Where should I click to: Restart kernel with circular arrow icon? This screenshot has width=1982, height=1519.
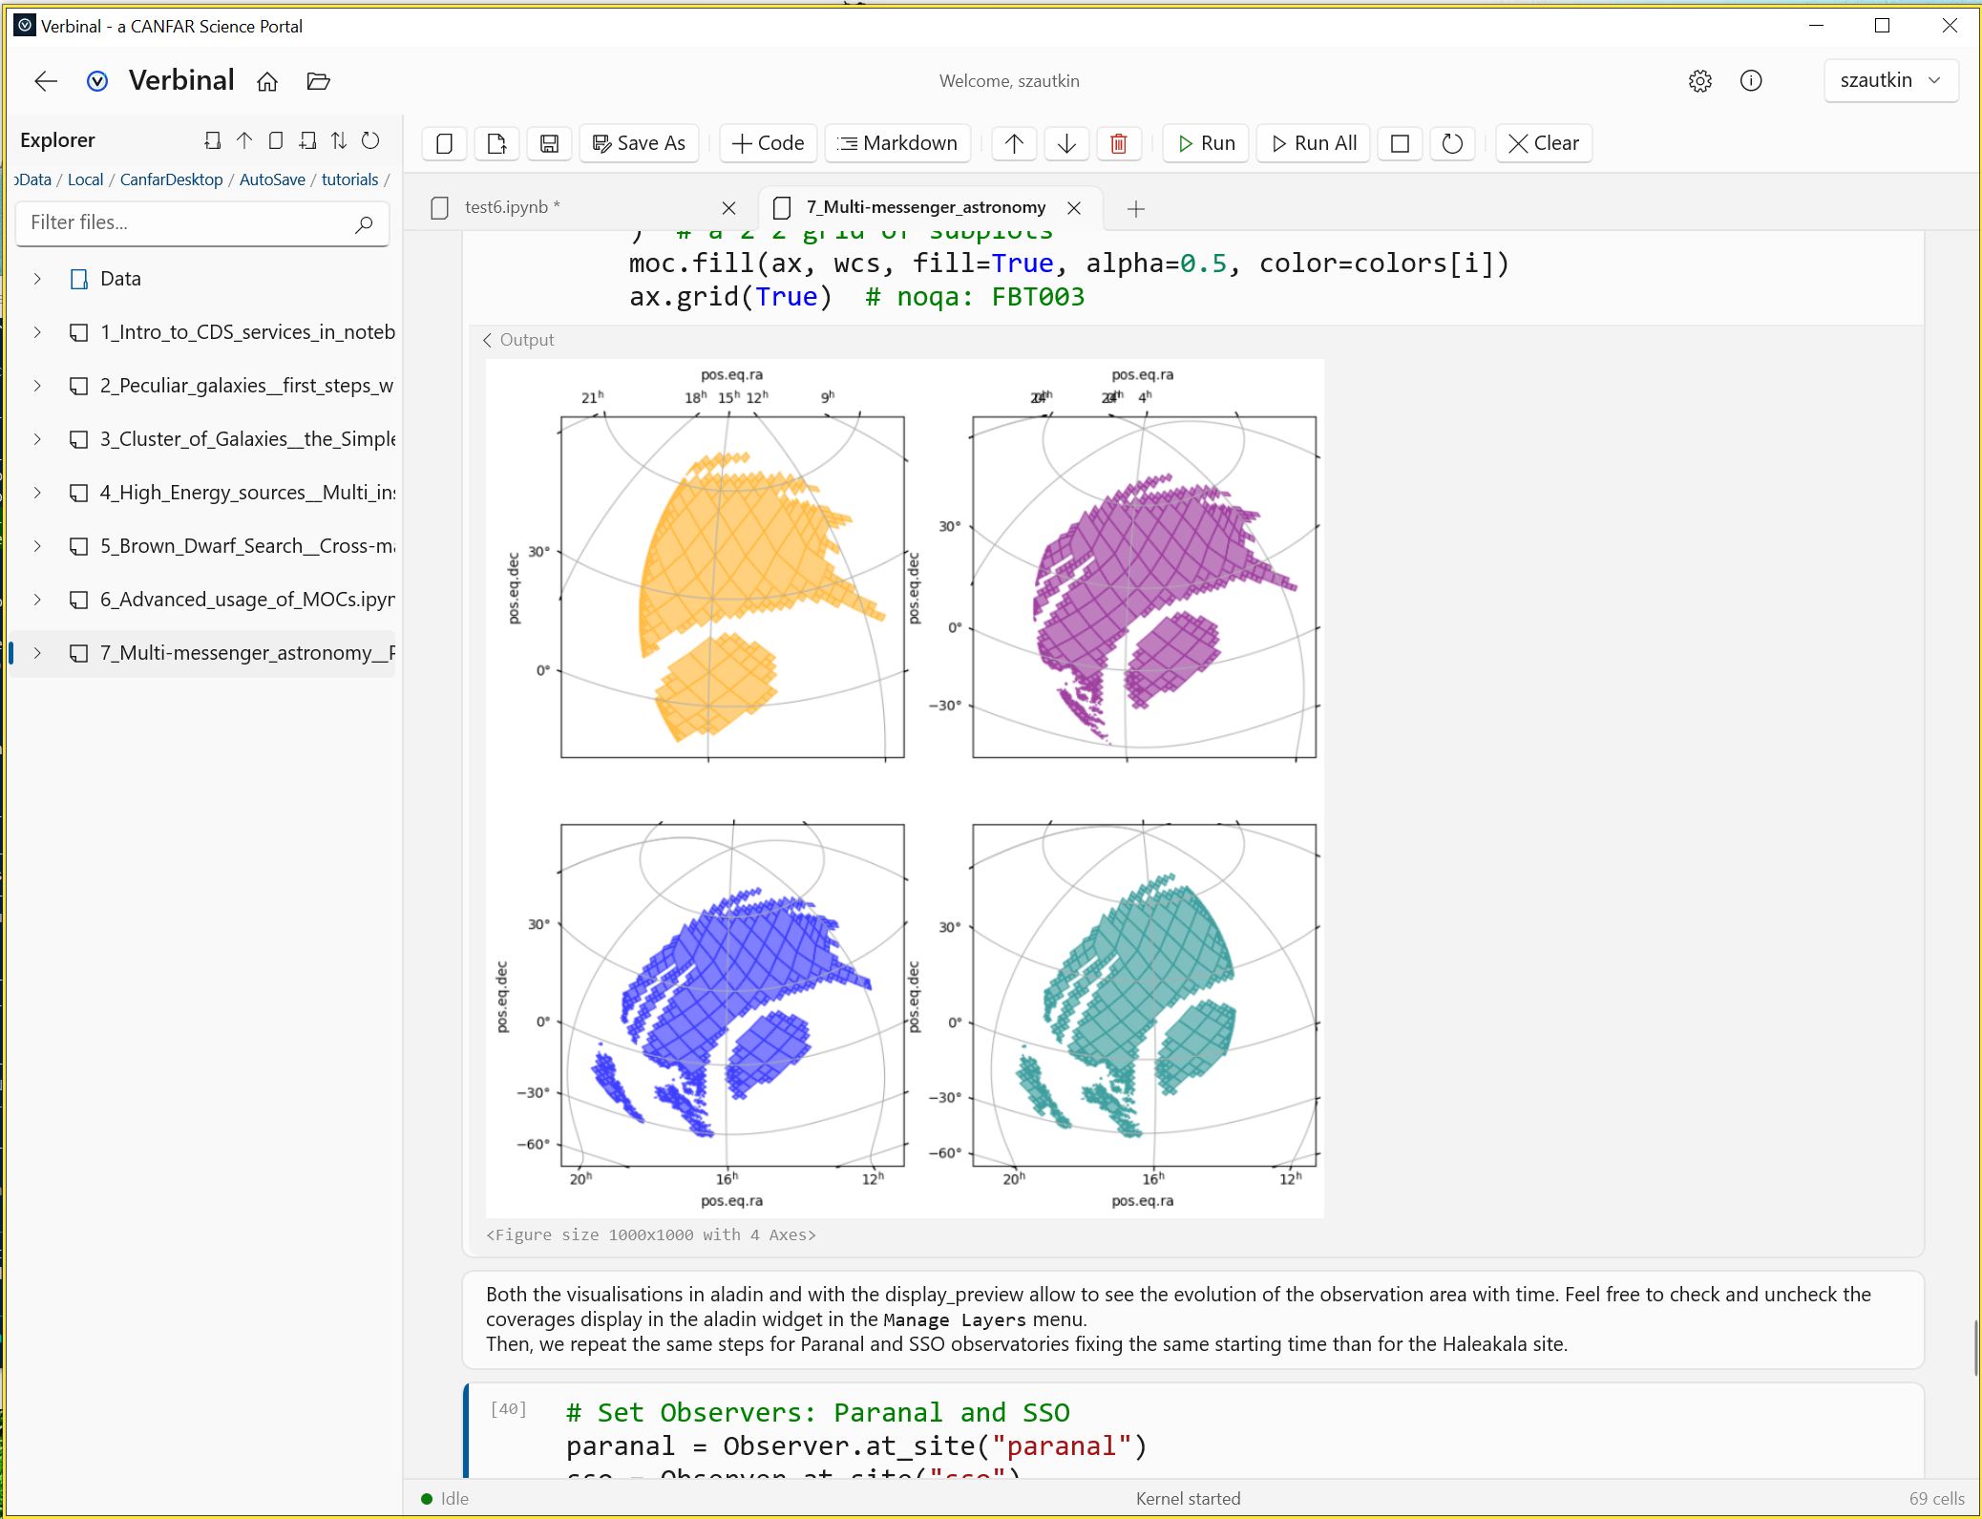[1452, 143]
